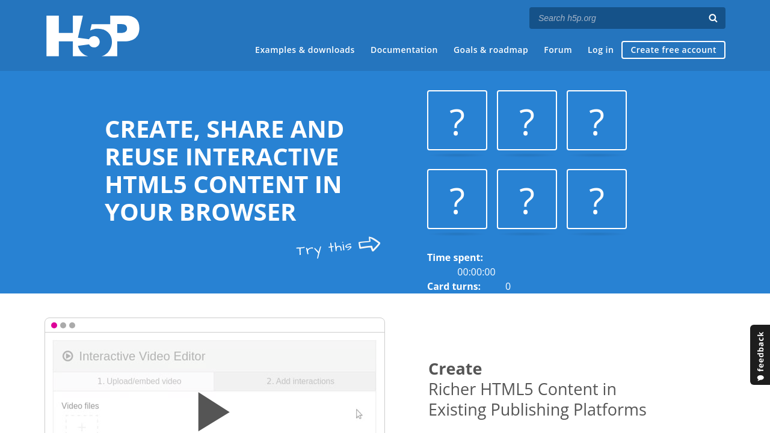Go to Goals & roadmap
Screen dimensions: 770x433
click(491, 50)
